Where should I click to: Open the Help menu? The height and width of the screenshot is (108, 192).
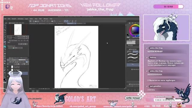pyautogui.click(x=51, y=19)
